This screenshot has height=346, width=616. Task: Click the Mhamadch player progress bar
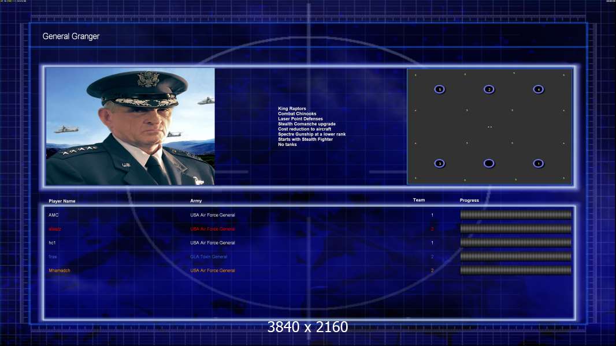coord(516,270)
